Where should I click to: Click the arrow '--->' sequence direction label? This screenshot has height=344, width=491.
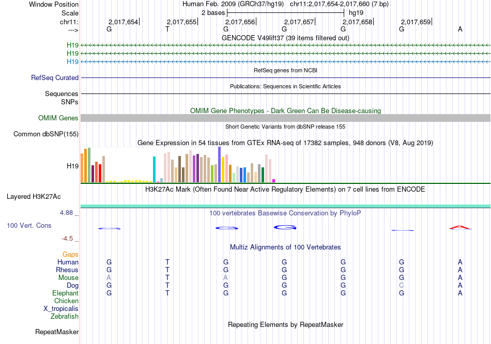[x=73, y=30]
